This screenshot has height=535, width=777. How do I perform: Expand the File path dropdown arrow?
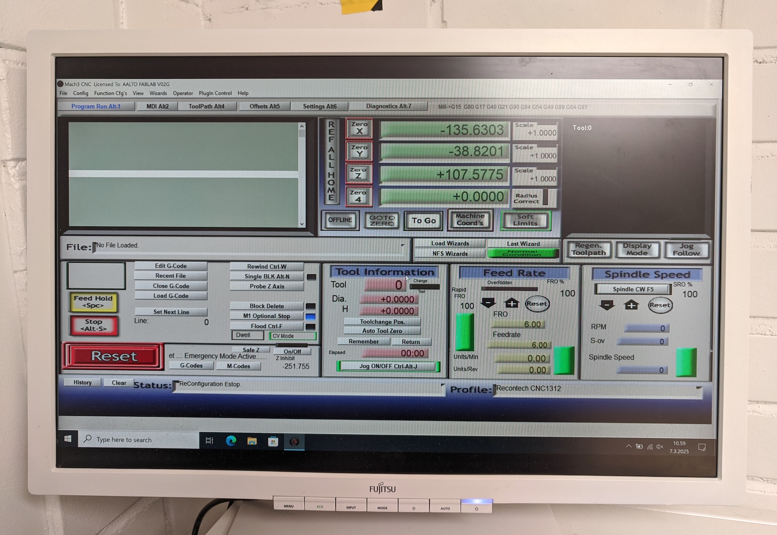click(403, 245)
